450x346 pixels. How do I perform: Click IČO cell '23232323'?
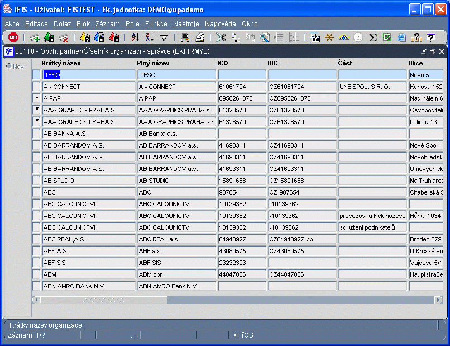click(242, 263)
